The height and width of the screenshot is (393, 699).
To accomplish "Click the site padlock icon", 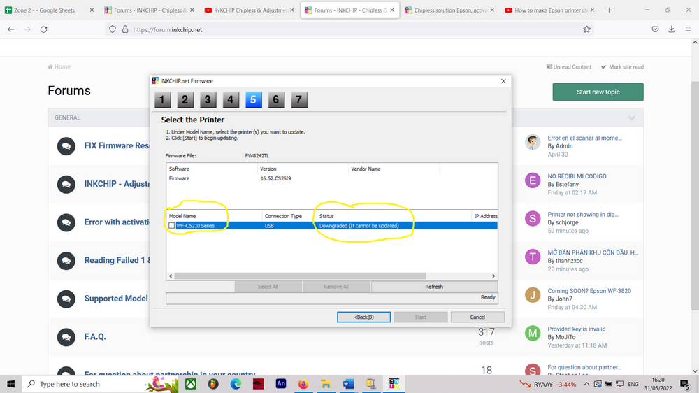I will pyautogui.click(x=125, y=29).
